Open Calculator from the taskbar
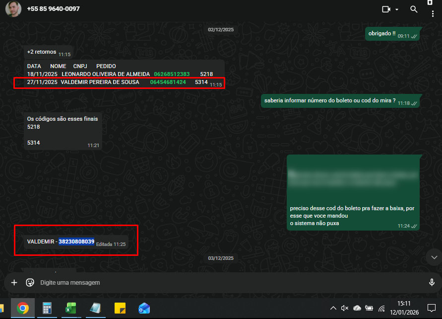This screenshot has height=319, width=442. pos(47,309)
